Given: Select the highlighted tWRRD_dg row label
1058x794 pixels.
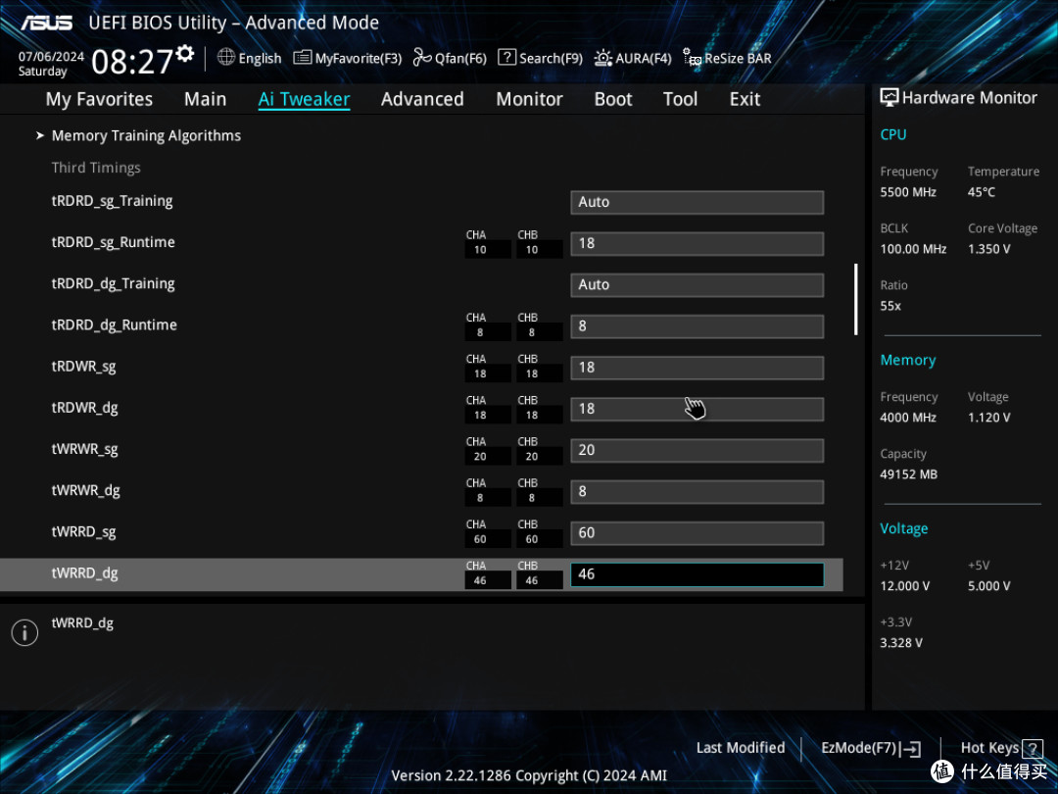Looking at the screenshot, I should (x=84, y=573).
